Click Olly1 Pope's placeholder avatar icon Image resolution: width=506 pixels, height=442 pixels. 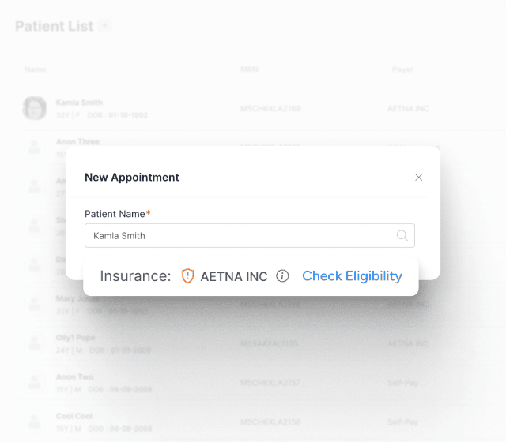[34, 343]
